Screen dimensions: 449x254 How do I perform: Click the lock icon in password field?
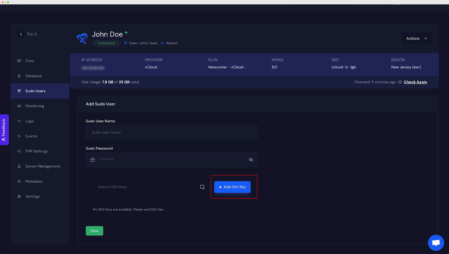[x=93, y=160]
